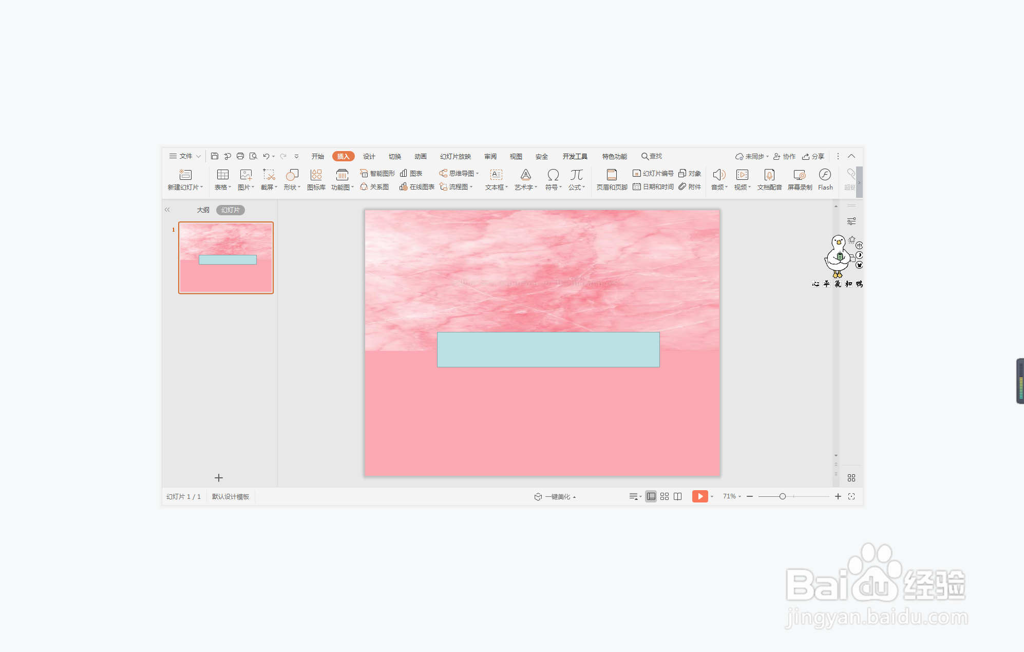Viewport: 1024px width, 652px height.
Task: Start slideshow with orange play button
Action: coord(699,496)
